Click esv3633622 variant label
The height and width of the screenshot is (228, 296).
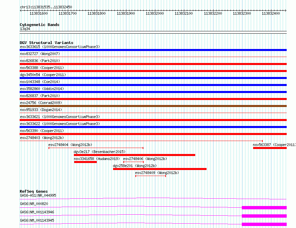click(60, 124)
